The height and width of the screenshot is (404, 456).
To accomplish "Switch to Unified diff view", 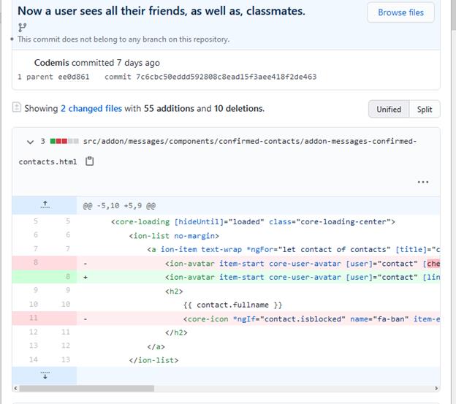I will tap(389, 110).
